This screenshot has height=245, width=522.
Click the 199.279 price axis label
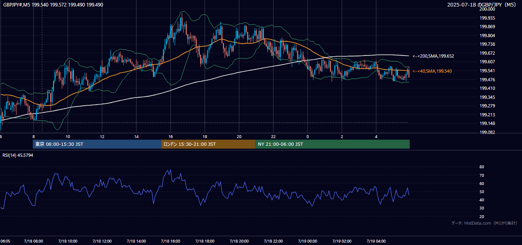488,106
